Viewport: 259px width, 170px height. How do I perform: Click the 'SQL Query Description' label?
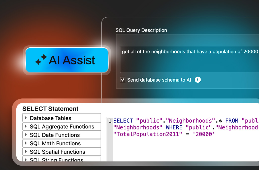click(141, 30)
